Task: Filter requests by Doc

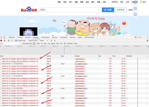Action: coord(61,43)
